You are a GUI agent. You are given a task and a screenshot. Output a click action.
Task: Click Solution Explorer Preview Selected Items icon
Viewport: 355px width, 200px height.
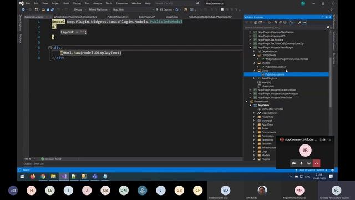(x=305, y=22)
